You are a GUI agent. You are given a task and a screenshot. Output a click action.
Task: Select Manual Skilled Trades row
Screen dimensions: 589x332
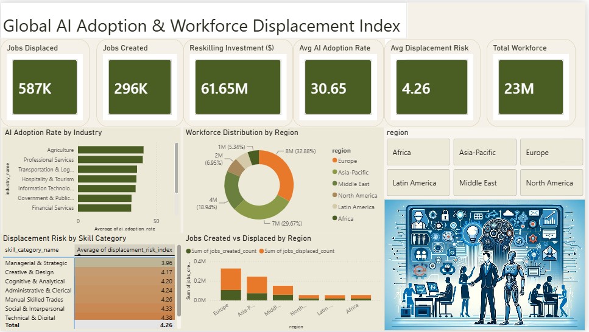[x=89, y=299]
